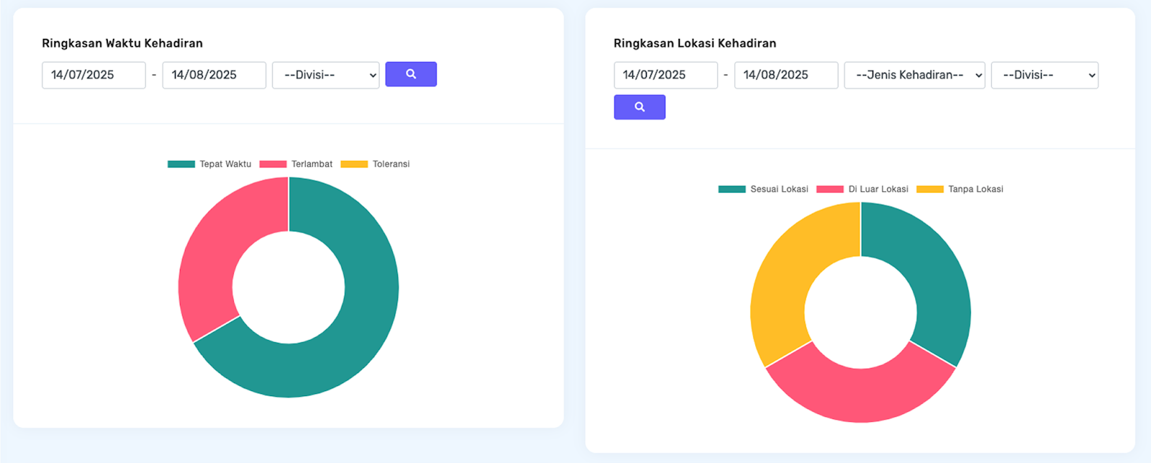Select the pink Di Luar Lokasi donut segment
The height and width of the screenshot is (463, 1151).
tap(860, 394)
